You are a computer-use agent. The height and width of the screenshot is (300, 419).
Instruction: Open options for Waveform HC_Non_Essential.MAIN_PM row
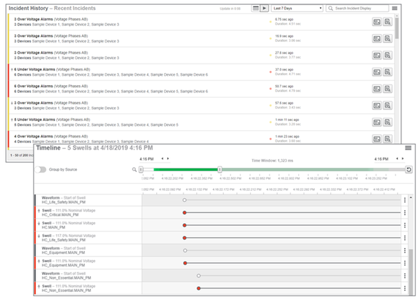405,275
